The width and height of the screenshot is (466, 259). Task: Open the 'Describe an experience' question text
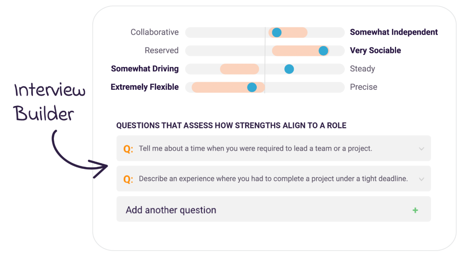point(273,179)
